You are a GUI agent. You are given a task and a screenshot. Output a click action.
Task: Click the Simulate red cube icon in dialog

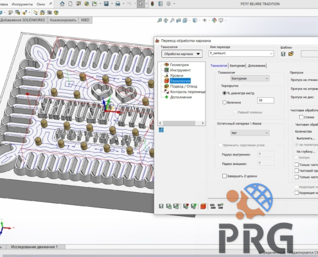coord(203,206)
